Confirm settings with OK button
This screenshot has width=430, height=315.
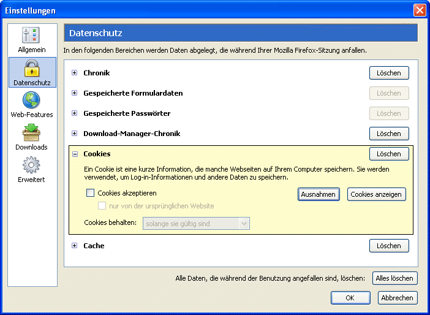click(x=350, y=298)
